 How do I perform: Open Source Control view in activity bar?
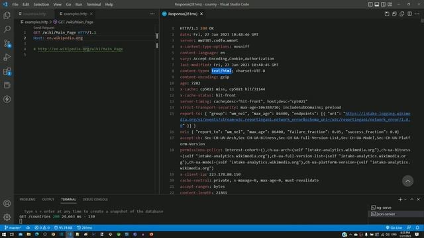click(x=7, y=43)
